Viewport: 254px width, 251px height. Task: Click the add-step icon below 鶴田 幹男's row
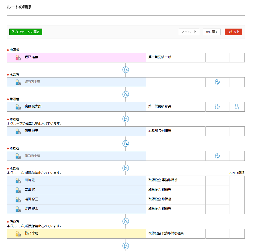click(126, 144)
